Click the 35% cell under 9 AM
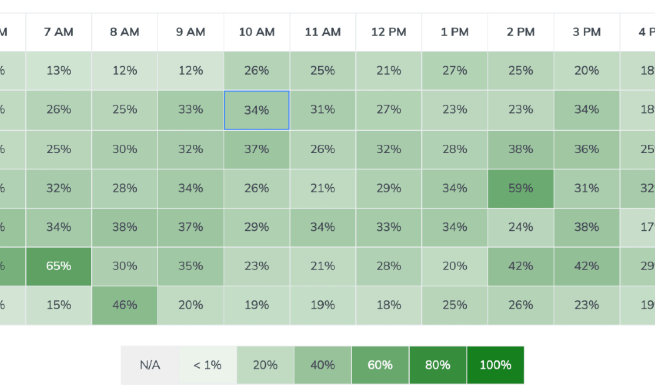 tap(191, 266)
